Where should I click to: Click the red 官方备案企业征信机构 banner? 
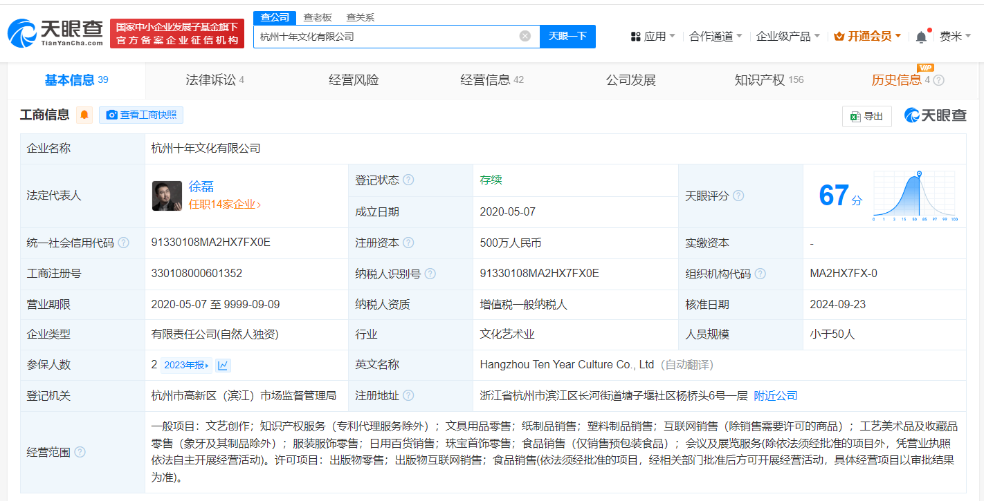[x=177, y=33]
